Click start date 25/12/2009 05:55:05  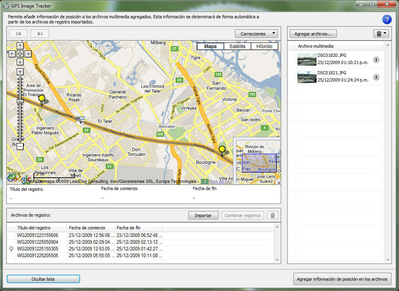[91, 255]
